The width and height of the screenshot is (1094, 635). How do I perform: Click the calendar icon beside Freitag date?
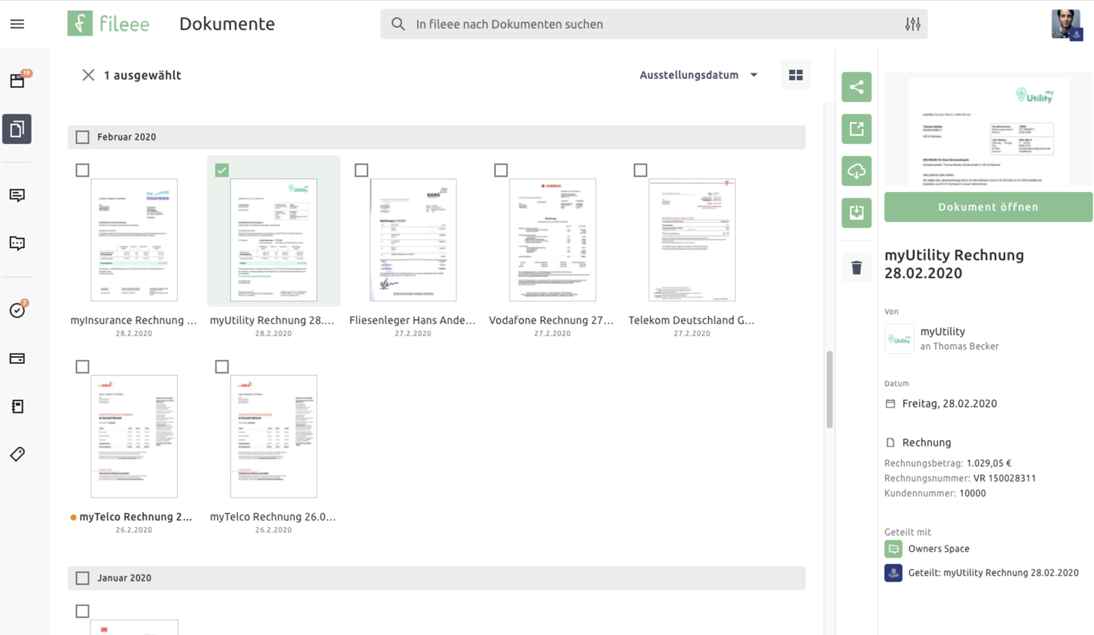(x=890, y=403)
